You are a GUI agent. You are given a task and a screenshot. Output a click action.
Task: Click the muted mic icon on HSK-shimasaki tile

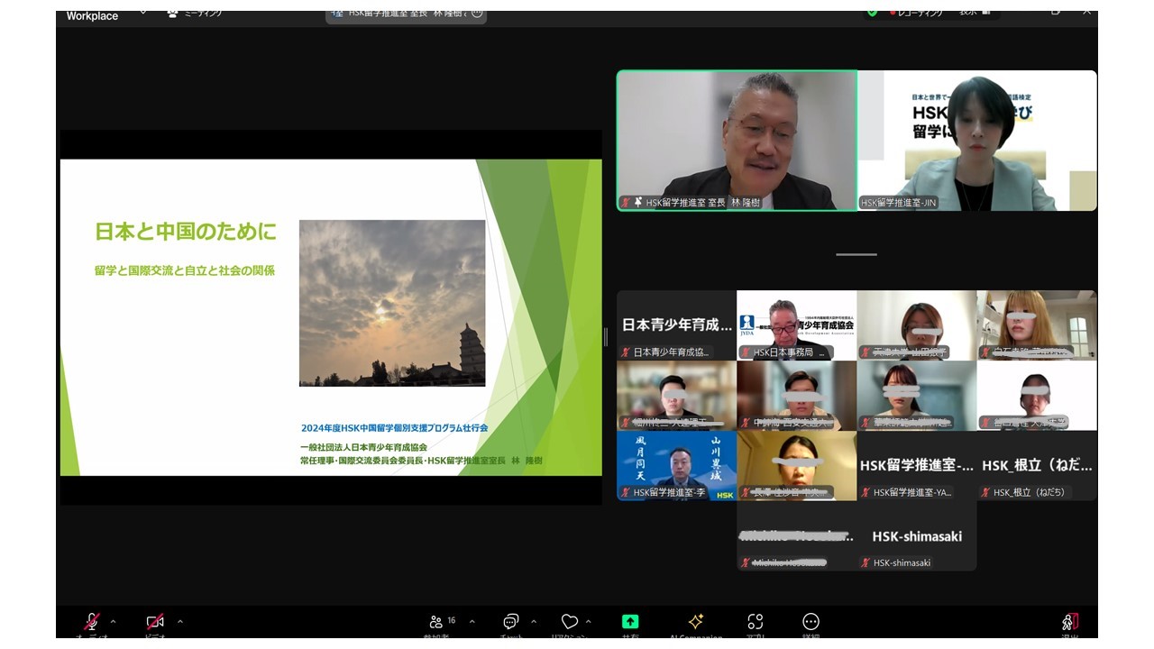point(865,563)
